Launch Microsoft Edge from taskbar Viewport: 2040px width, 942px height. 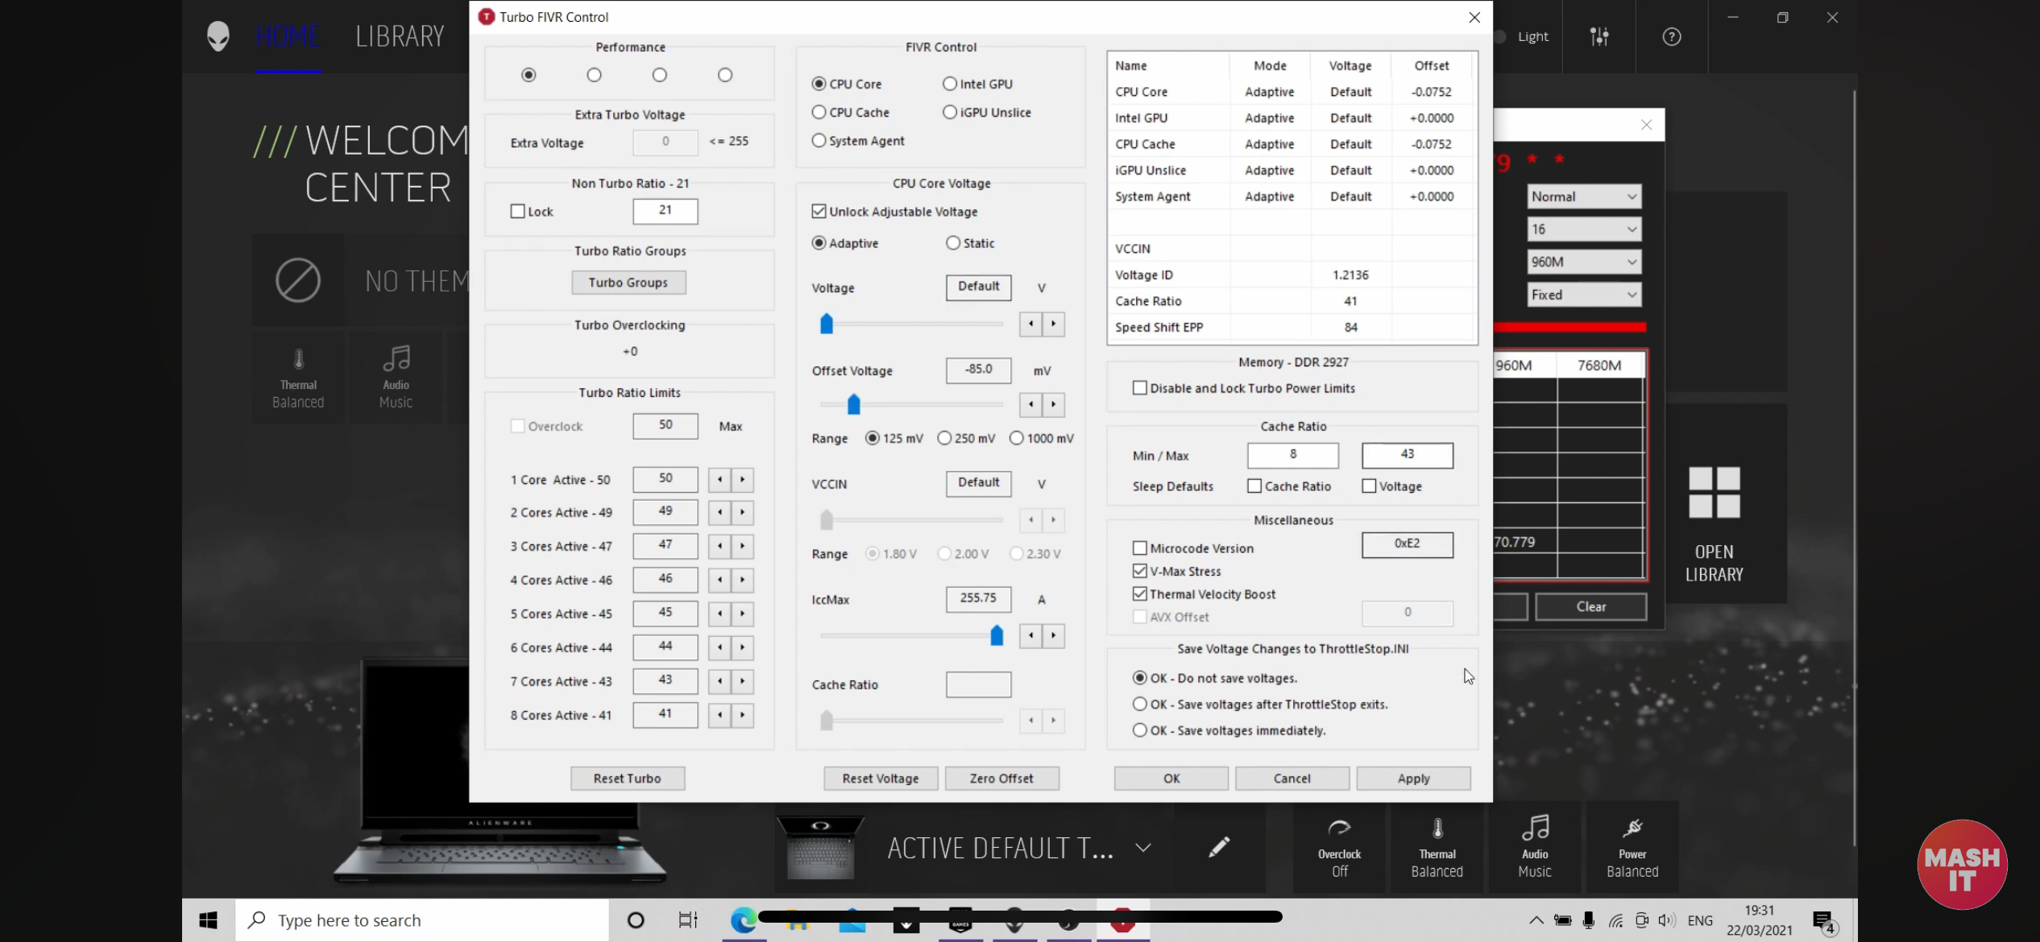743,919
